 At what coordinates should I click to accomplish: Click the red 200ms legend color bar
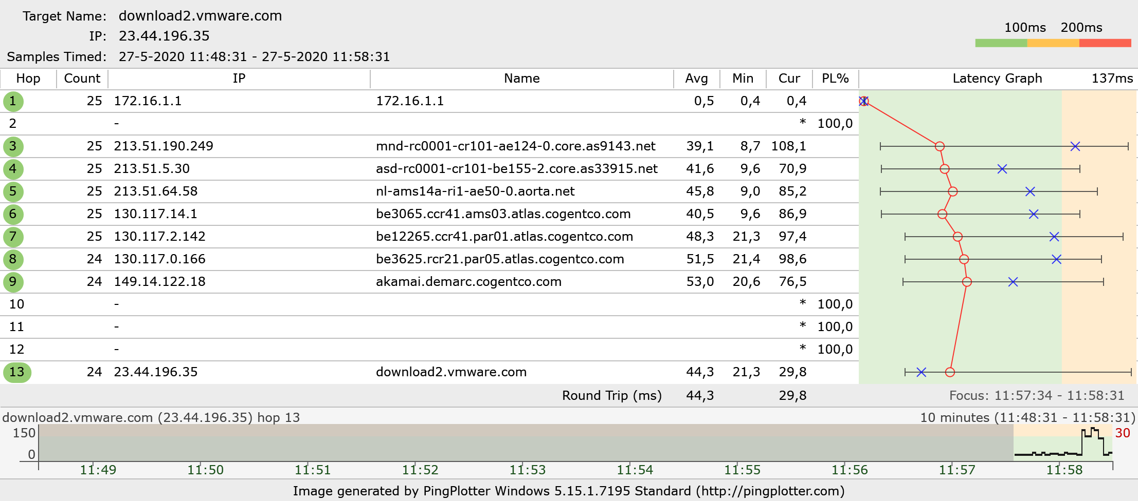pyautogui.click(x=1105, y=43)
